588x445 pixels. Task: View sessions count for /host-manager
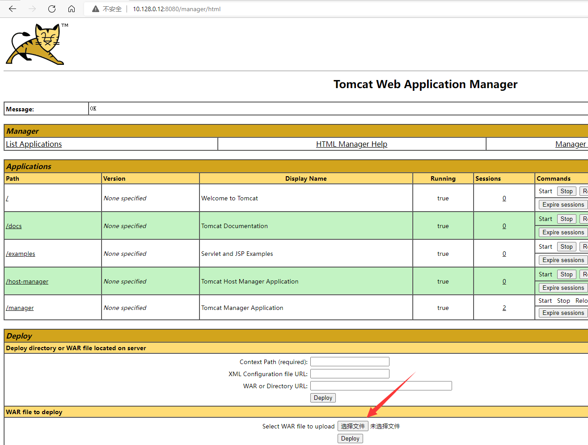(504, 281)
